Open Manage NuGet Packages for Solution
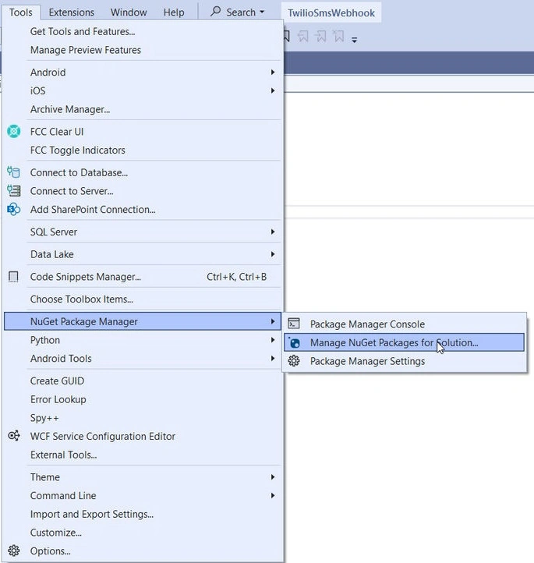The image size is (534, 563). click(x=404, y=342)
